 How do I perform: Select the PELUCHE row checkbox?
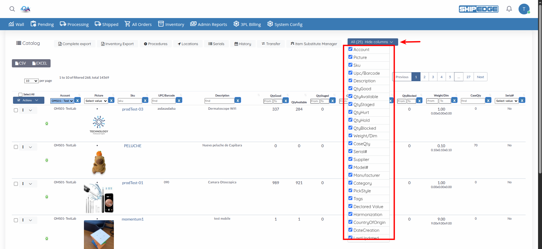tap(16, 147)
